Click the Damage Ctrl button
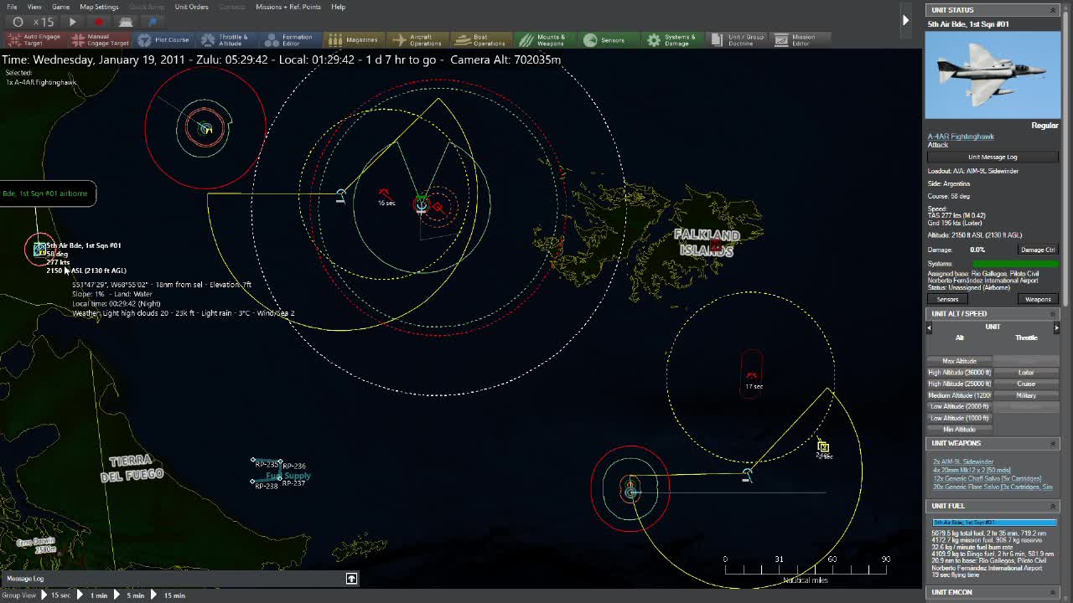1073x603 pixels. click(1037, 250)
